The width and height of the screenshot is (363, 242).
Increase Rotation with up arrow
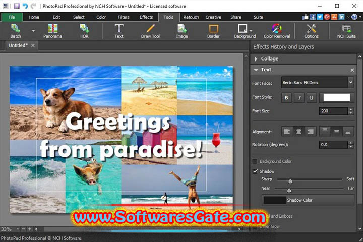(x=351, y=143)
